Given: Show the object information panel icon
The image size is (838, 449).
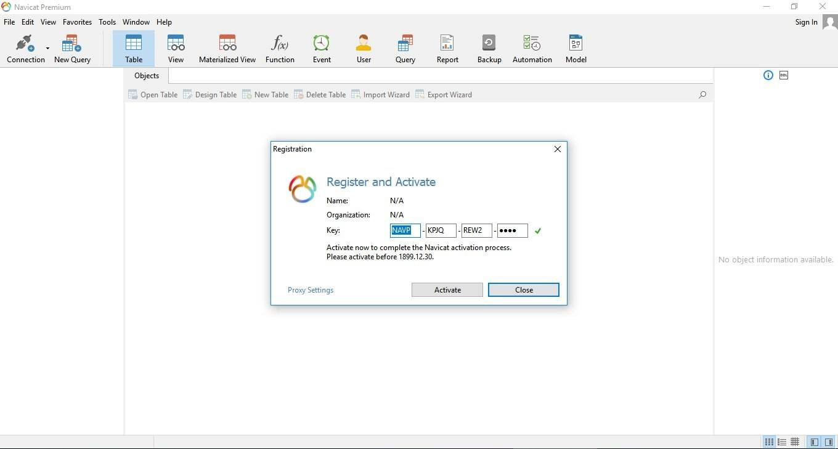Looking at the screenshot, I should [x=768, y=75].
